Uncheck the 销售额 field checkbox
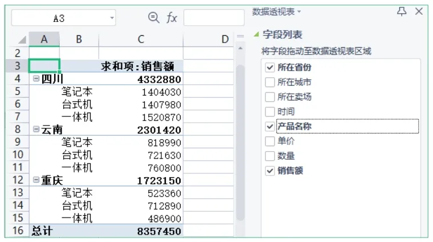The height and width of the screenshot is (242, 433). (x=270, y=170)
